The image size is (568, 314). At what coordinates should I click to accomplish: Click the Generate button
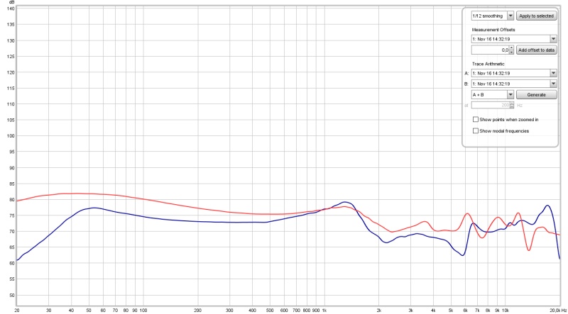537,94
